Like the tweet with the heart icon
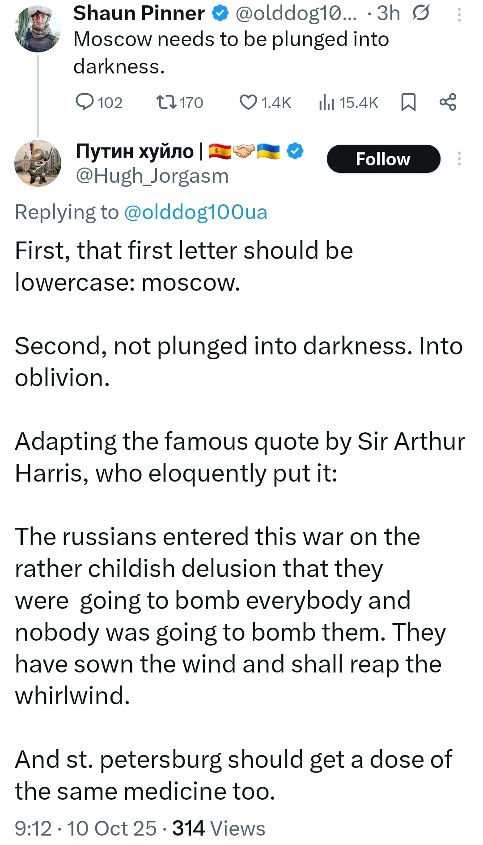 pos(248,102)
